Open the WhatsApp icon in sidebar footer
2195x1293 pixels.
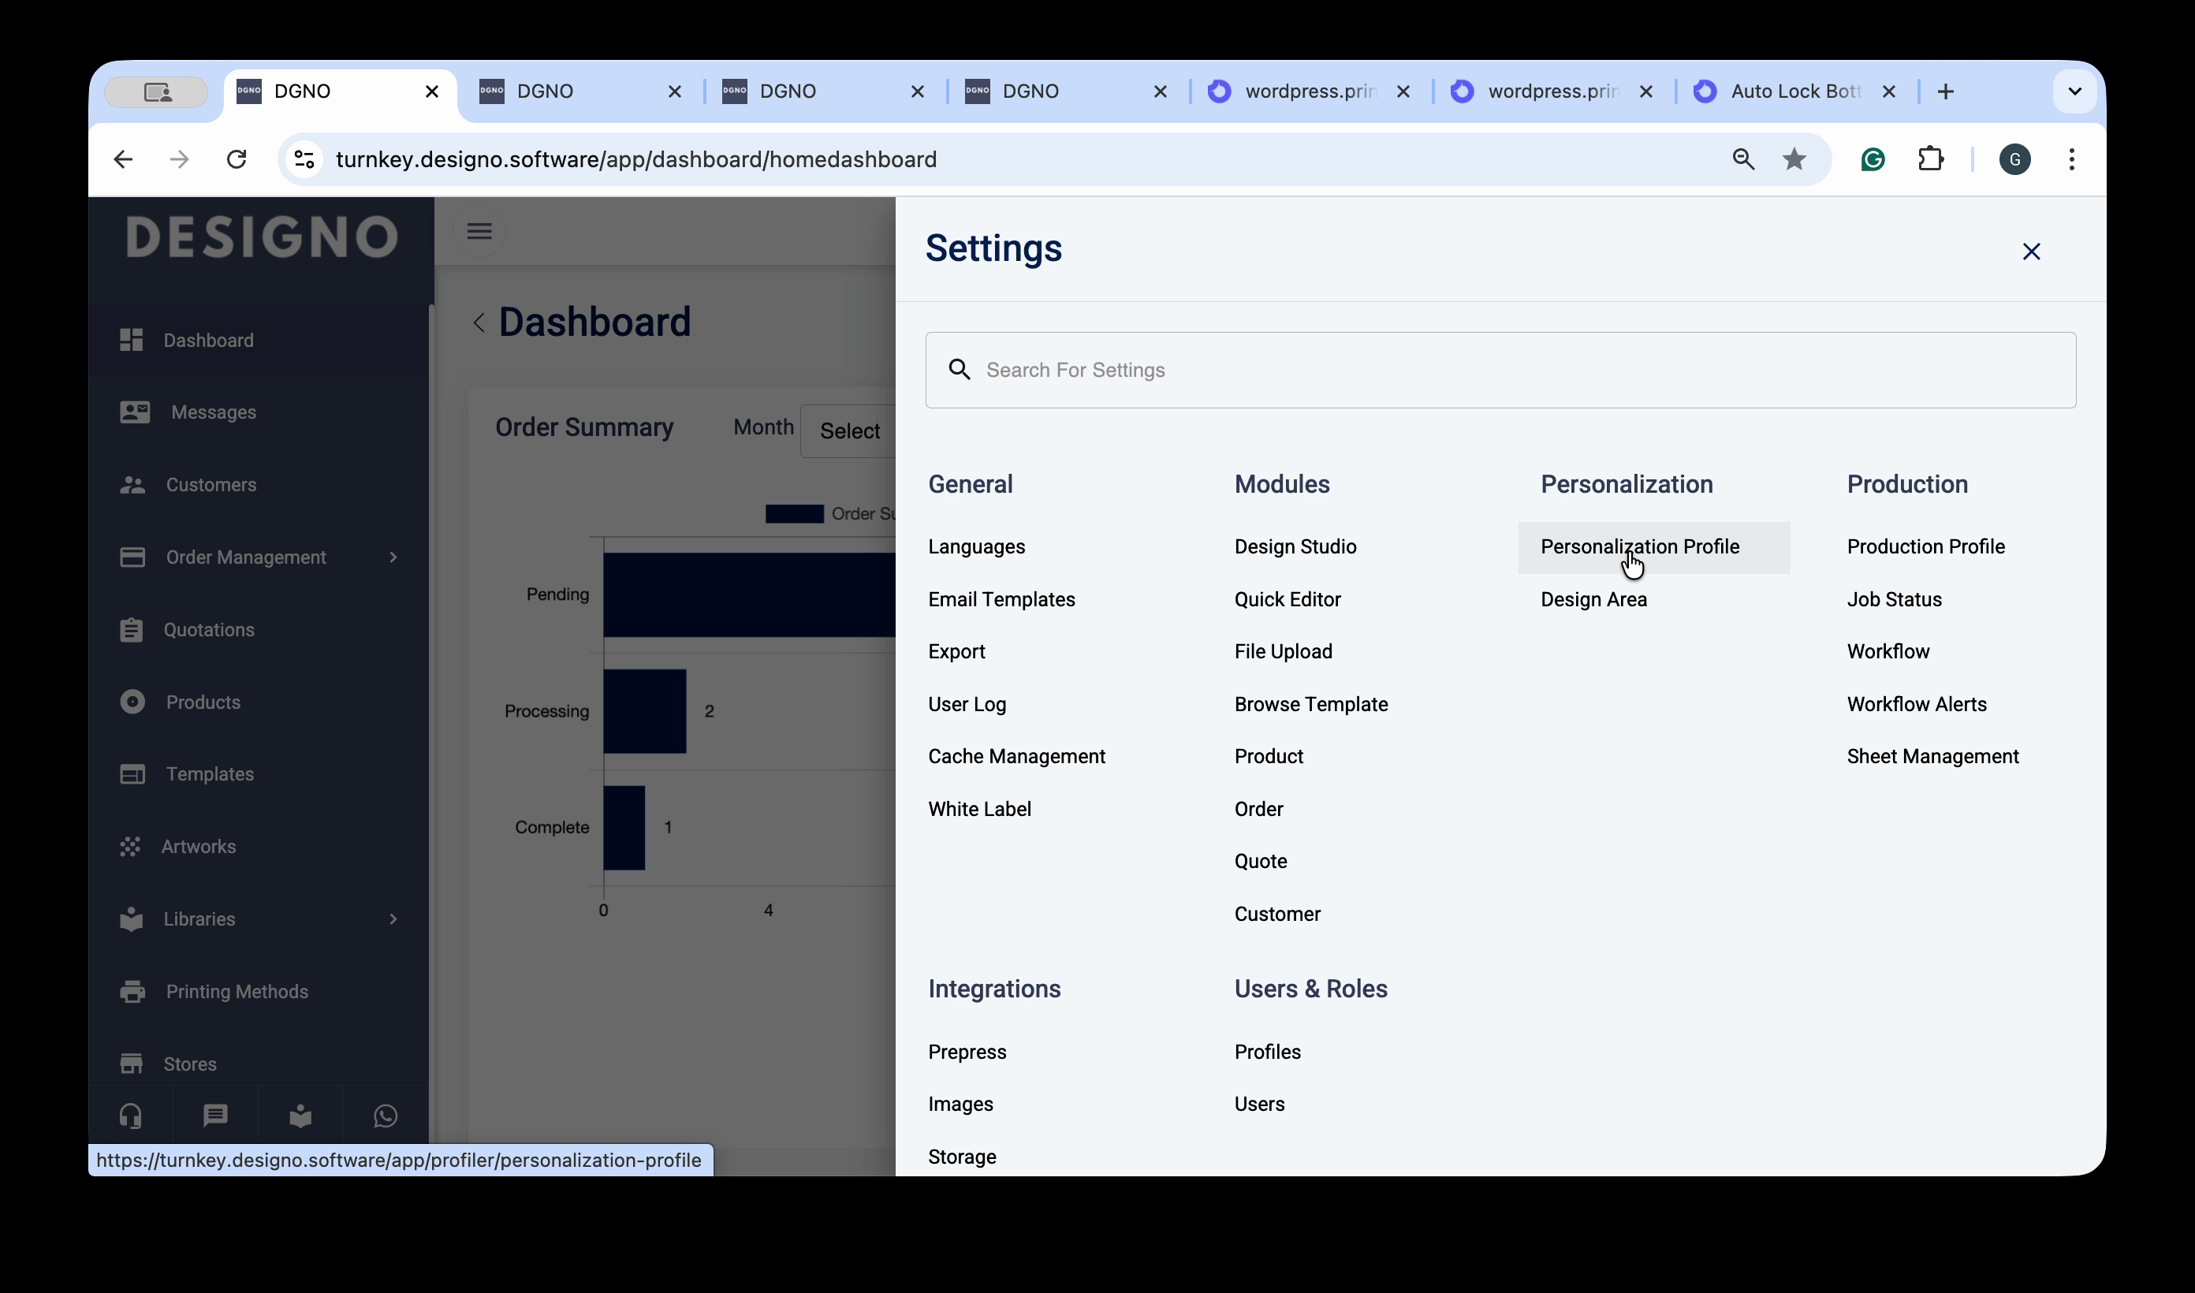coord(386,1116)
